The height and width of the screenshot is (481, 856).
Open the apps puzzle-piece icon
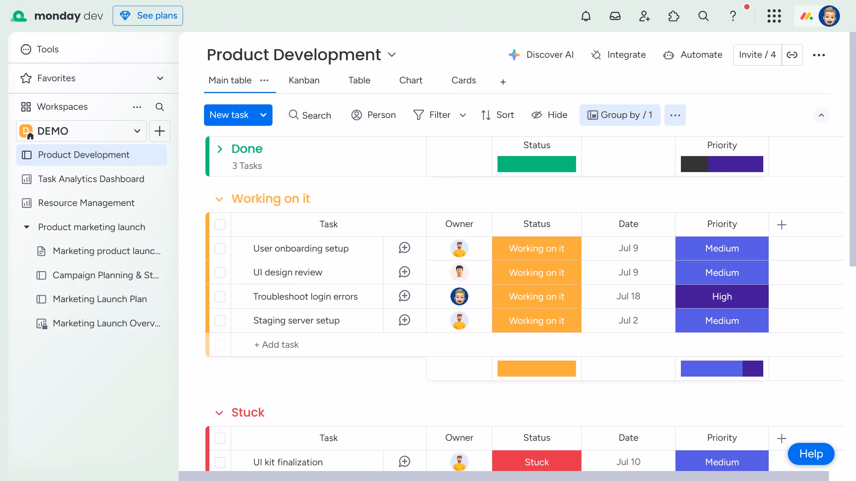pyautogui.click(x=674, y=16)
